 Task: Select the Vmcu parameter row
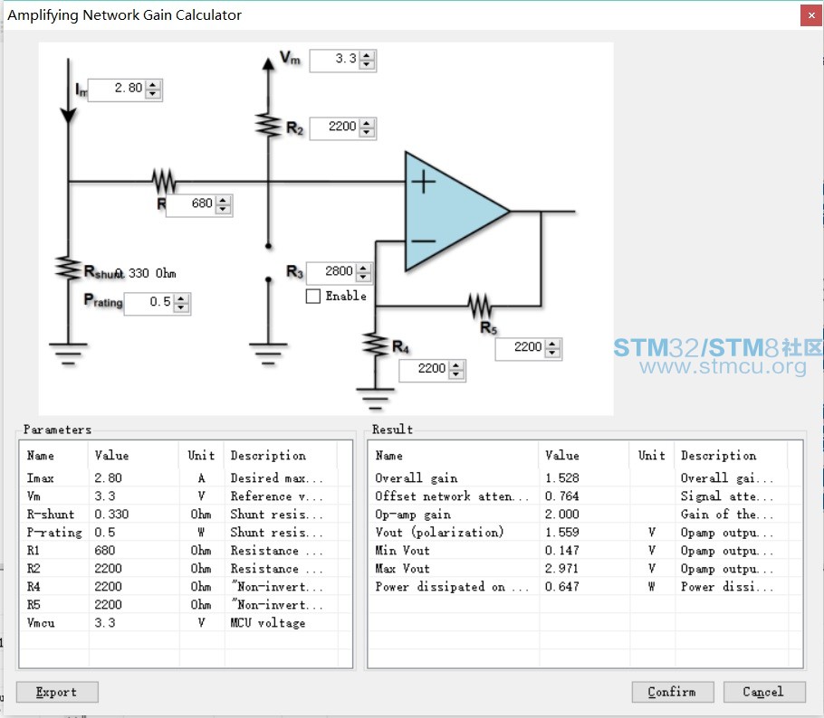(x=186, y=622)
